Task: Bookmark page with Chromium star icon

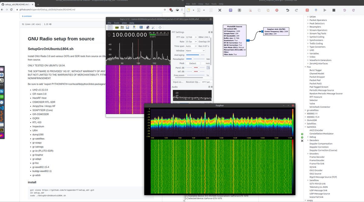Action: point(165,10)
